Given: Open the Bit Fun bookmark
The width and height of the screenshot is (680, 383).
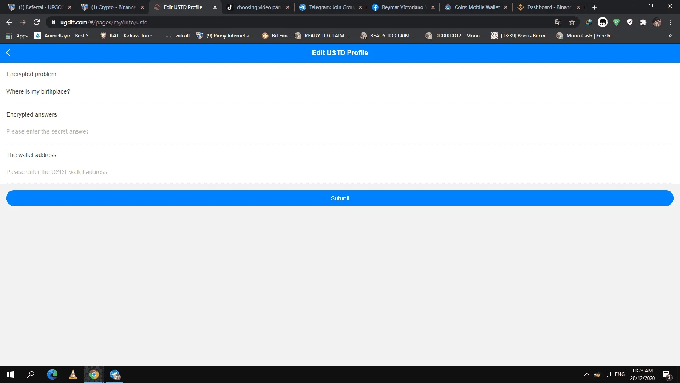Looking at the screenshot, I should [x=275, y=36].
